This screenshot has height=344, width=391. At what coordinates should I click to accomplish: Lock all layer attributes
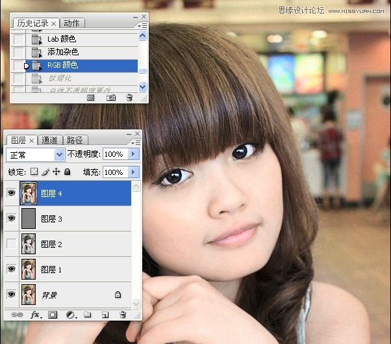click(68, 172)
